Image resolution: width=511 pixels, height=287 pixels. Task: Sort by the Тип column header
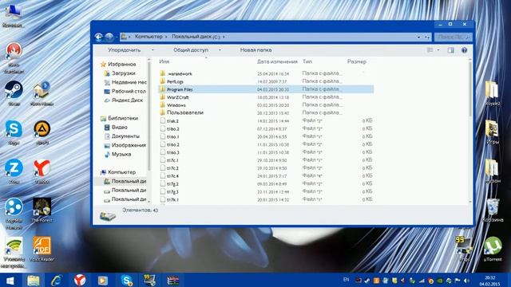307,61
